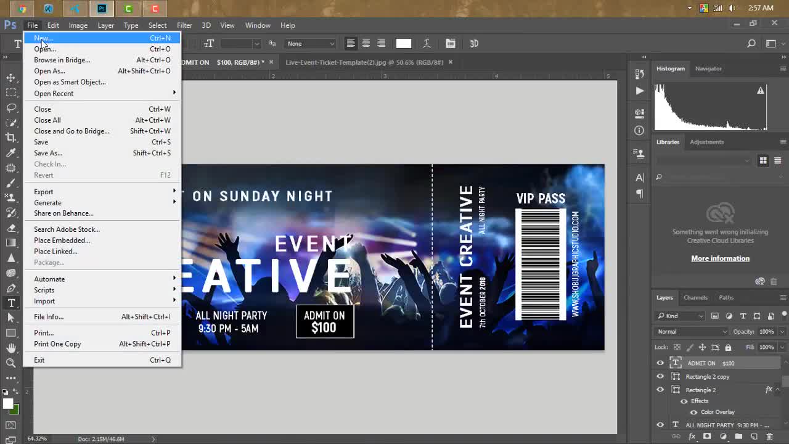Create new fill or adjustment layer
The width and height of the screenshot is (789, 444).
pyautogui.click(x=722, y=437)
